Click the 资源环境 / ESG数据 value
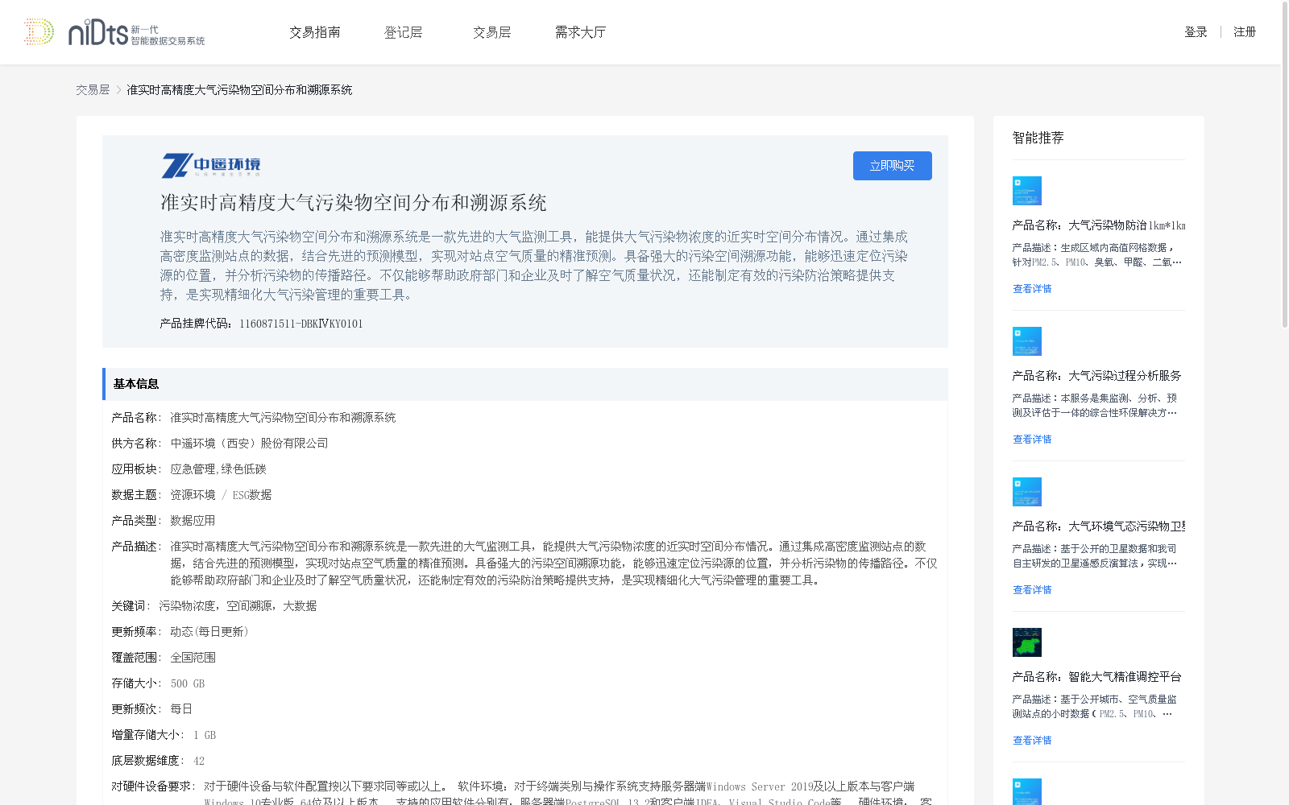Screen dimensions: 1289x805 221,495
